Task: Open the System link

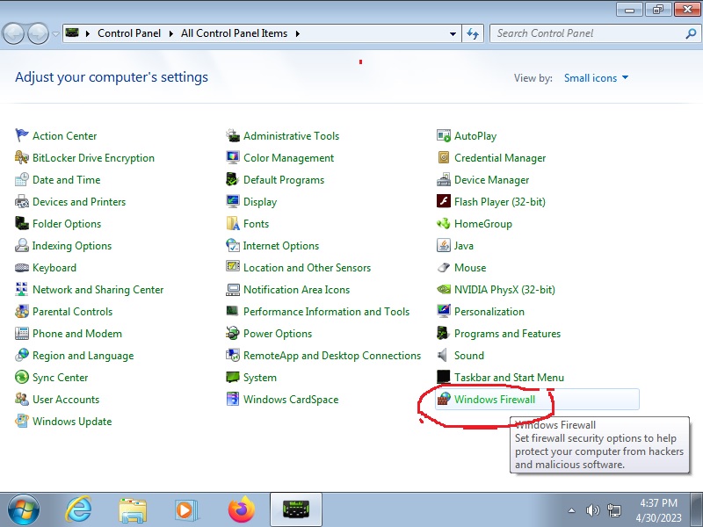Action: [x=260, y=378]
